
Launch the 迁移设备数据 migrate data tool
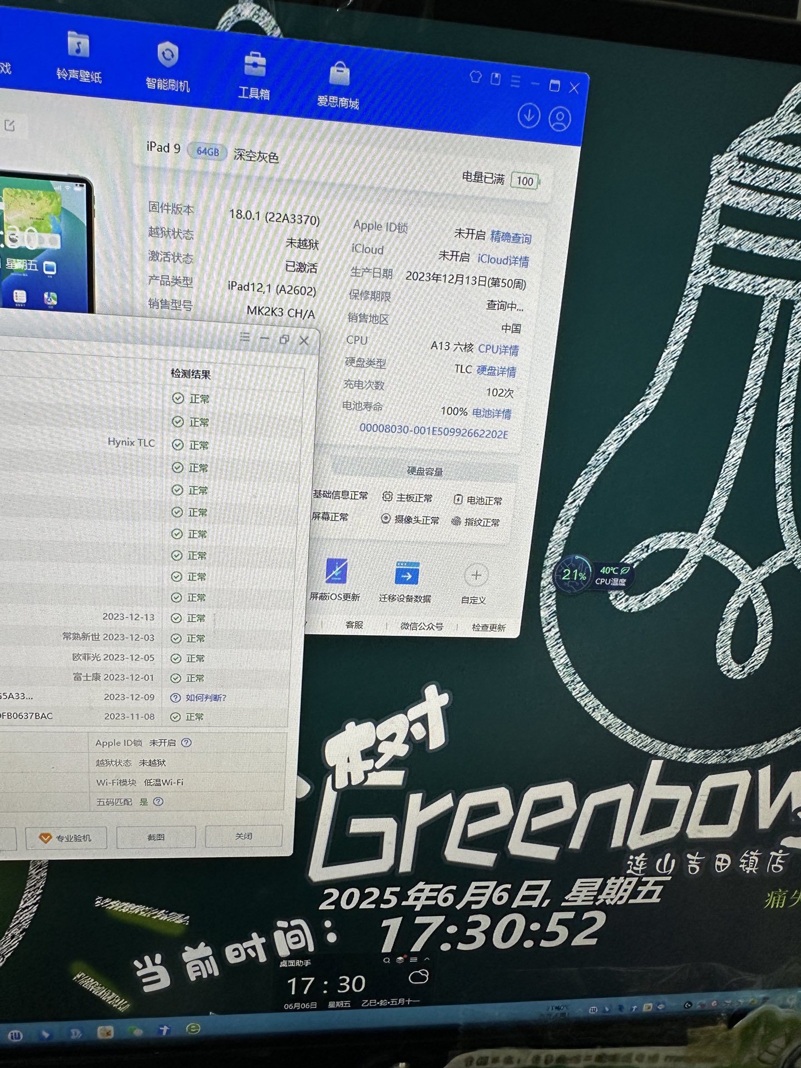(x=406, y=582)
